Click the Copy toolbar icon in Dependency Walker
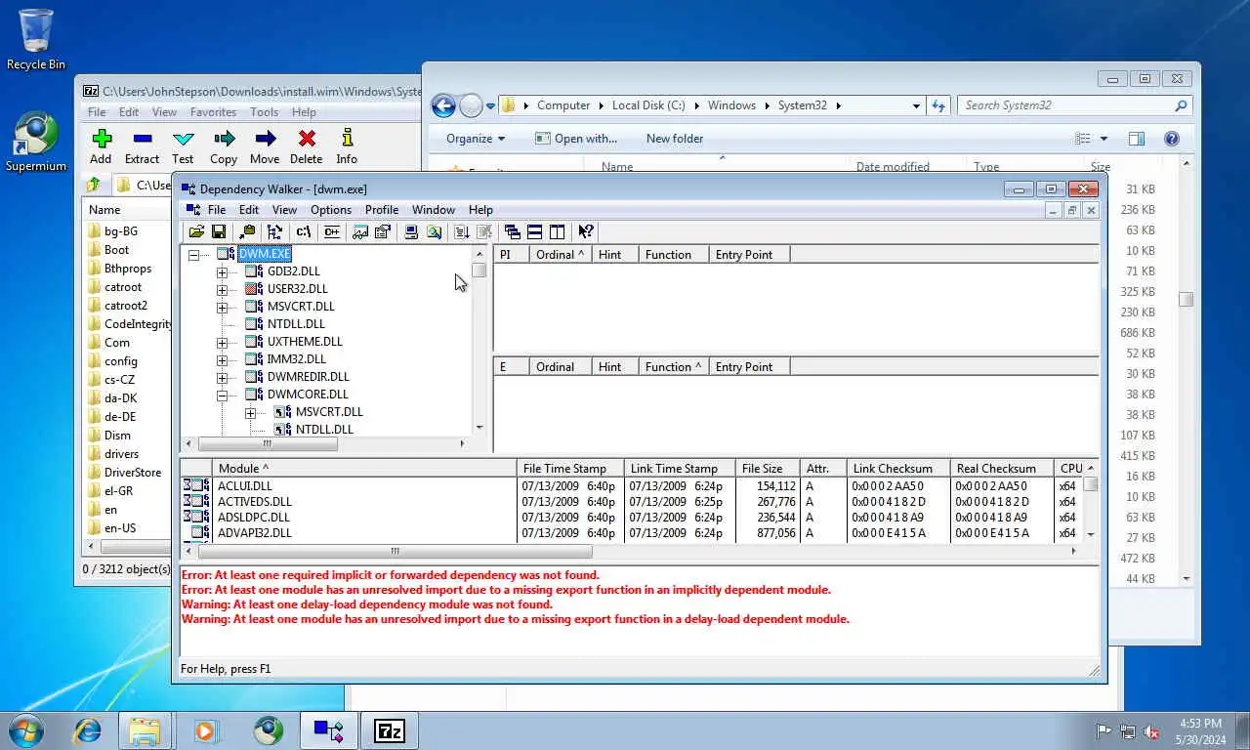Screen dimensions: 1250x750 coord(247,231)
